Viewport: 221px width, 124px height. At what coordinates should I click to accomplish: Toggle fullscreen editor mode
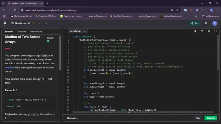pyautogui.click(x=215, y=31)
